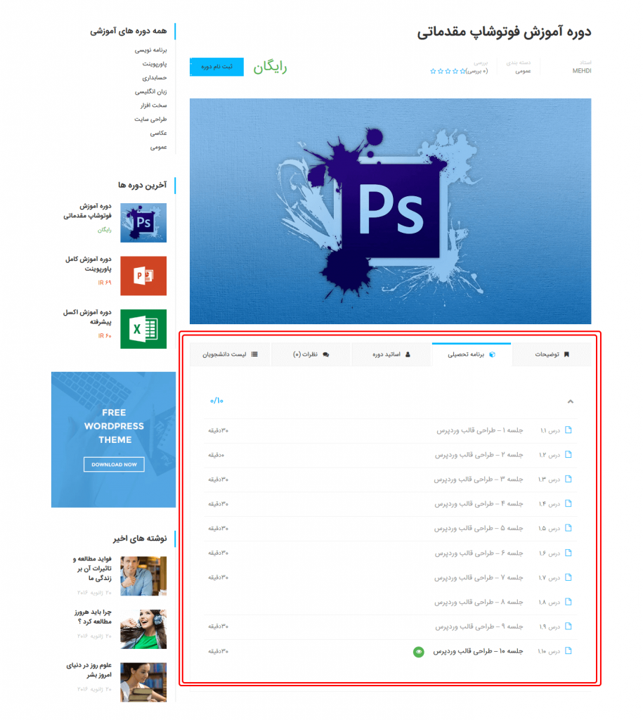Click the document icon of lesson ۱.۶
This screenshot has height=720, width=643.
[x=569, y=553]
